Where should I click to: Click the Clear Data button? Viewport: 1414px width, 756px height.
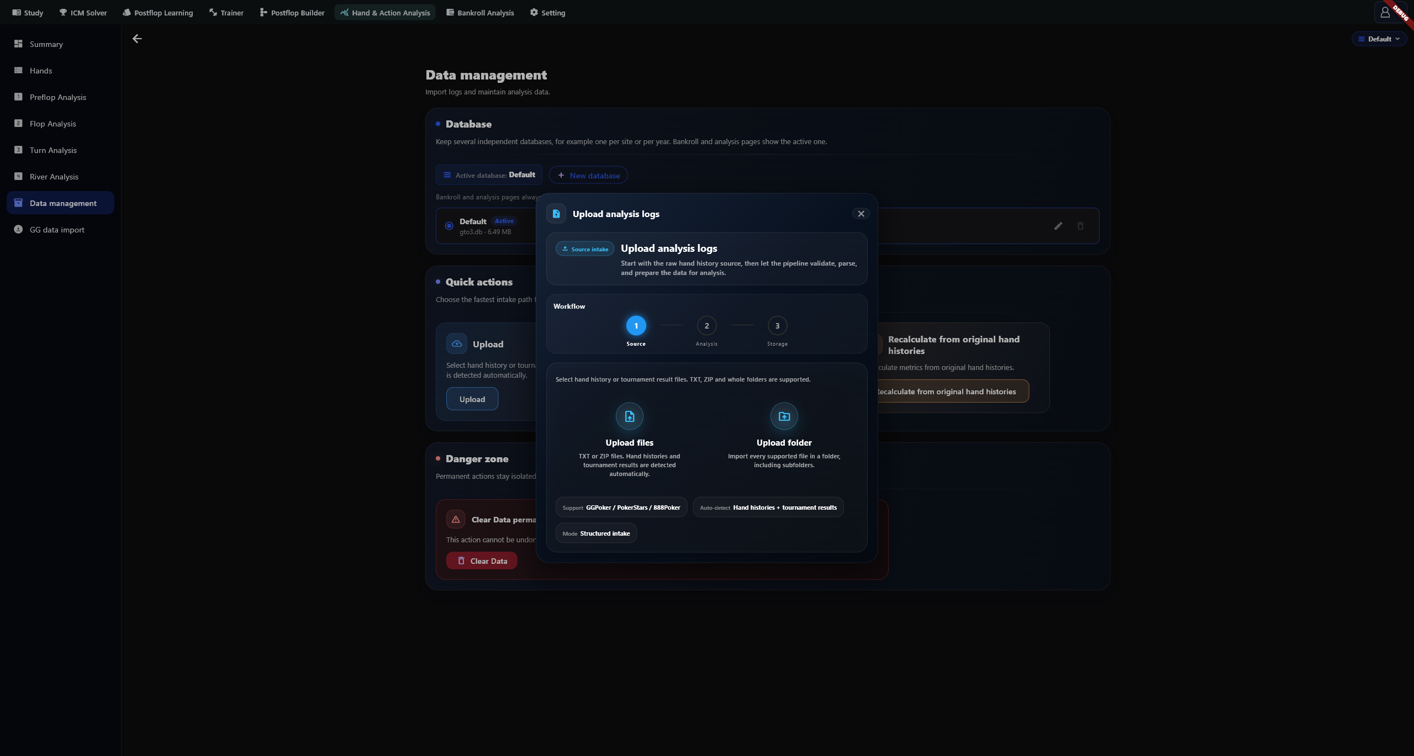coord(482,561)
